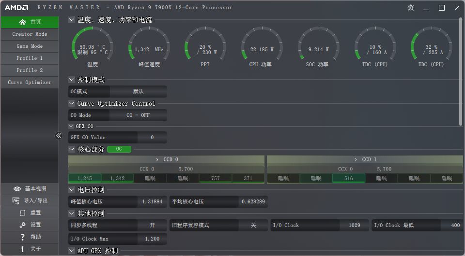The image size is (465, 256).
Task: Click the 基本视图 button
Action: [x=30, y=189]
